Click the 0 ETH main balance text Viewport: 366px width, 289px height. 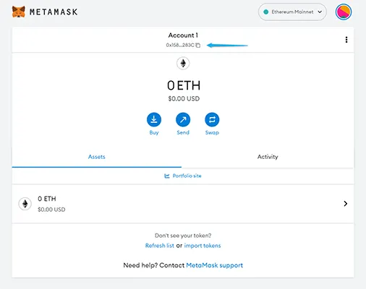tap(184, 85)
